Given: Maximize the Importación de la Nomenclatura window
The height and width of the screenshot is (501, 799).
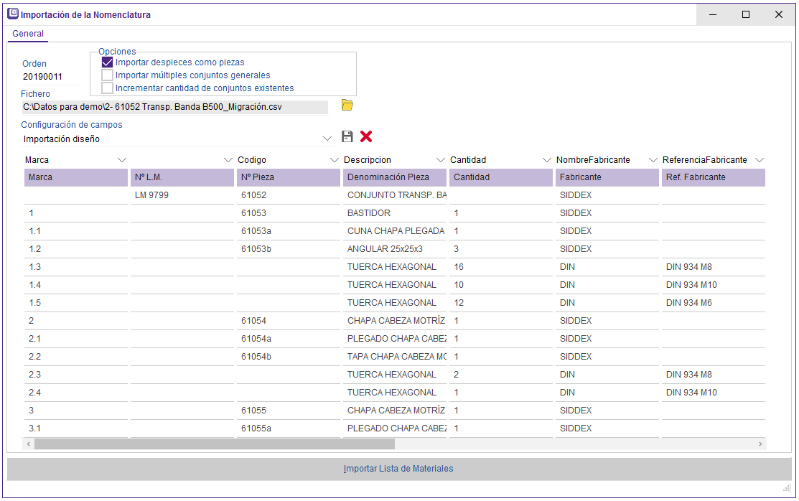Looking at the screenshot, I should tap(746, 14).
